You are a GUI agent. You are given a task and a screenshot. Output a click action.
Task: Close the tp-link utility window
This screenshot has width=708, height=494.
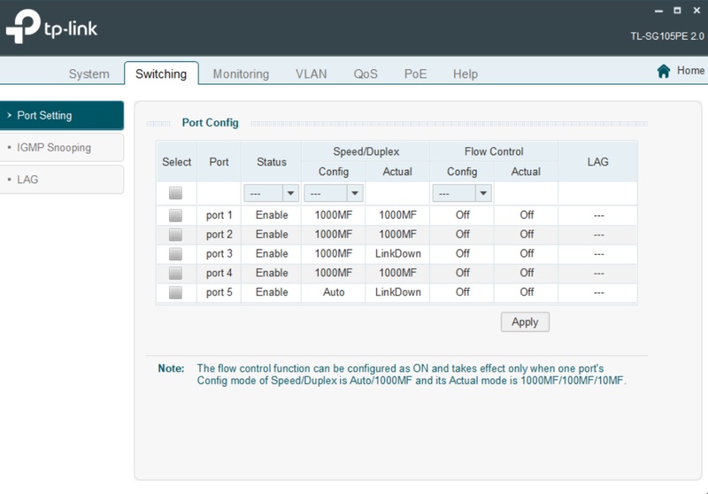tap(696, 11)
